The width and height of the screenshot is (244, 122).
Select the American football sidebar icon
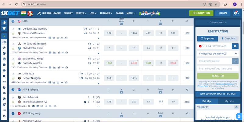click(x=4, y=104)
